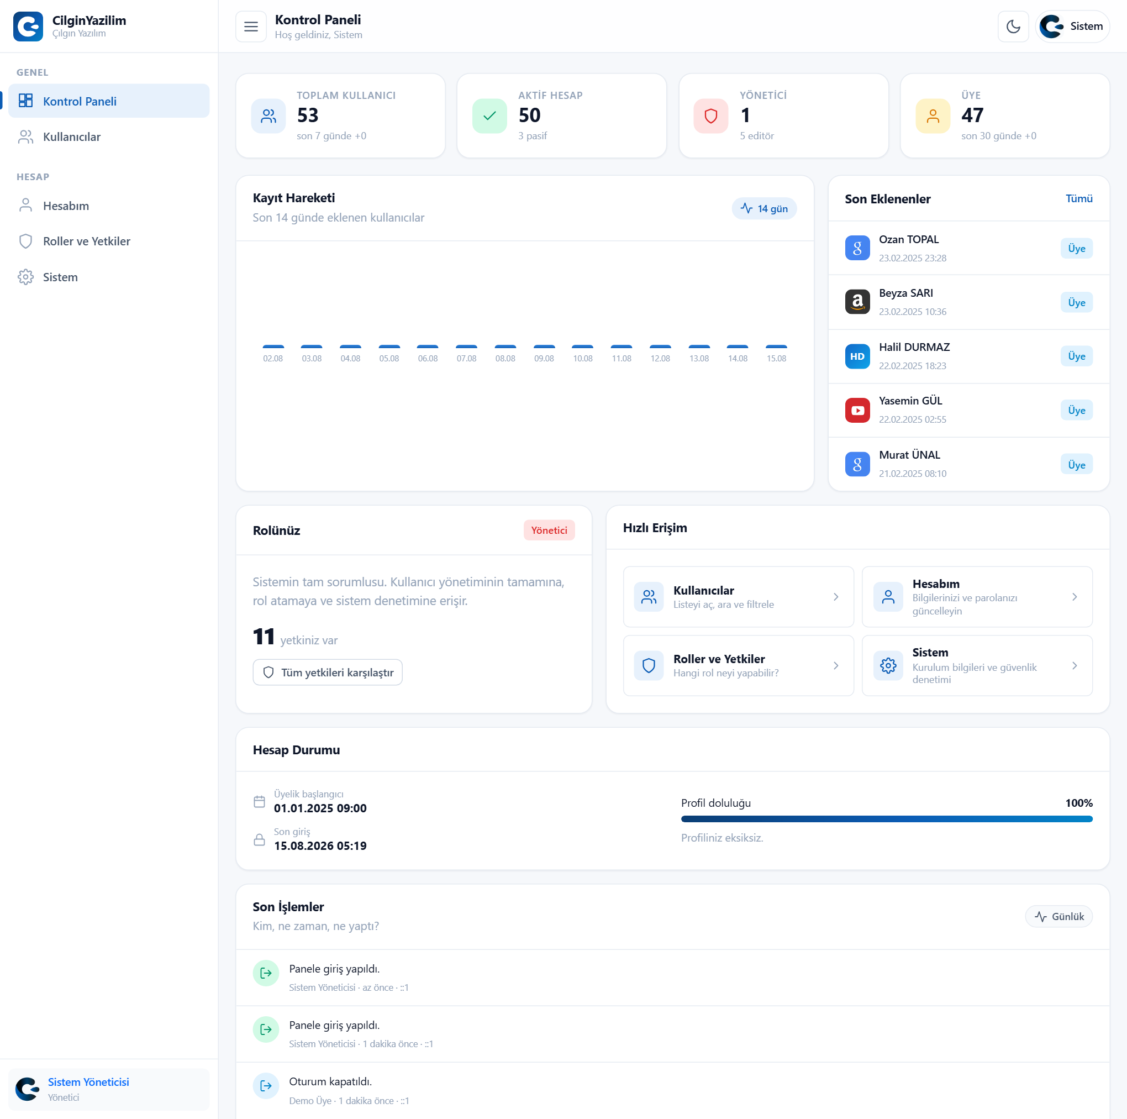Open Sistem settings in the sidebar
The image size is (1127, 1119).
pyautogui.click(x=108, y=276)
